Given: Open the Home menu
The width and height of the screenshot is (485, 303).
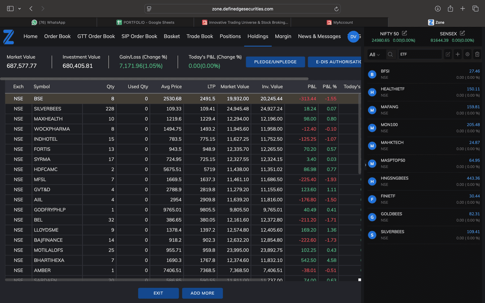Looking at the screenshot, I should tap(31, 36).
